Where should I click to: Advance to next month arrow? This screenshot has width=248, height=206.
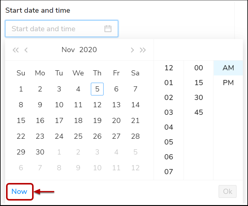click(132, 50)
